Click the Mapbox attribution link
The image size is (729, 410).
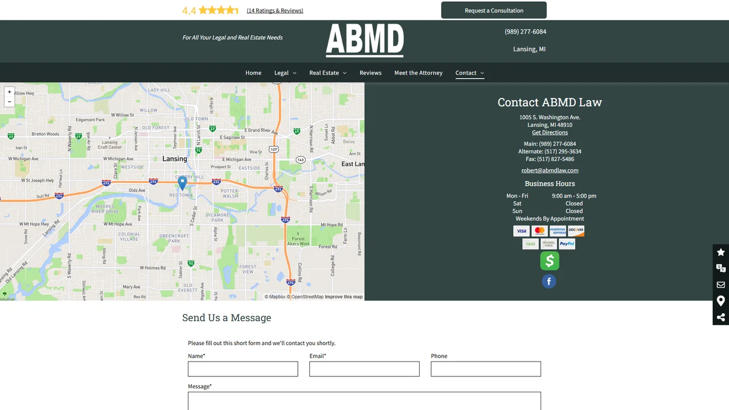[275, 297]
